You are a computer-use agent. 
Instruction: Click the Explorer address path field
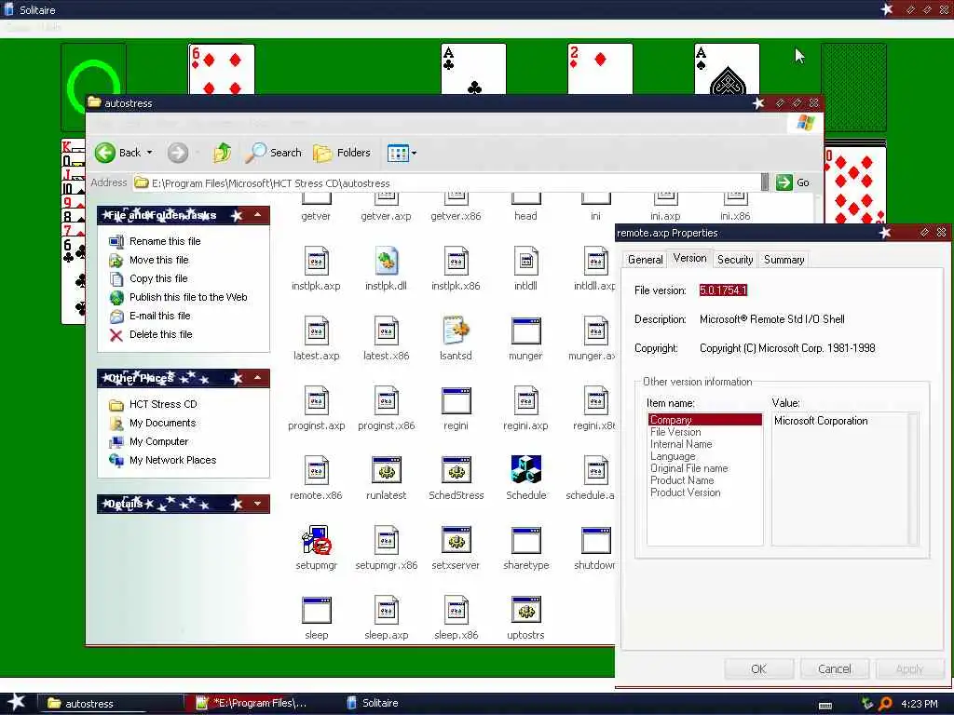pos(447,183)
